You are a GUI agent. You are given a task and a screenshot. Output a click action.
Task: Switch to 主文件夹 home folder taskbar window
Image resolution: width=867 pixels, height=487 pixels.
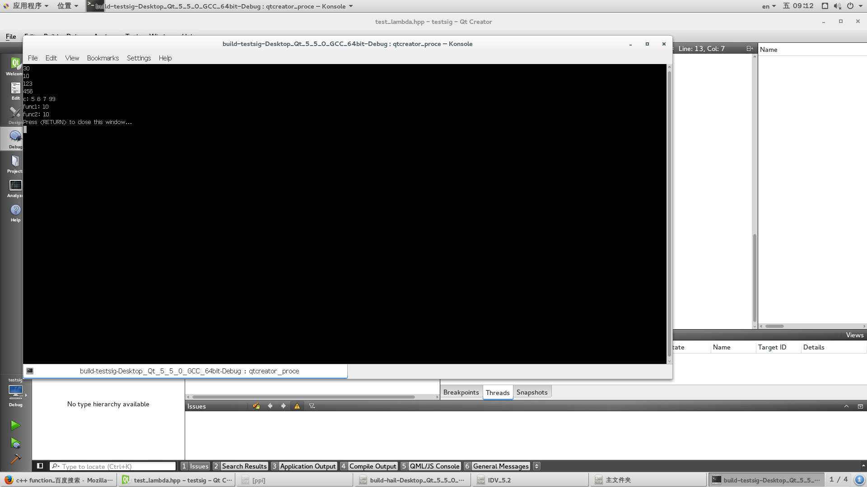pyautogui.click(x=648, y=480)
